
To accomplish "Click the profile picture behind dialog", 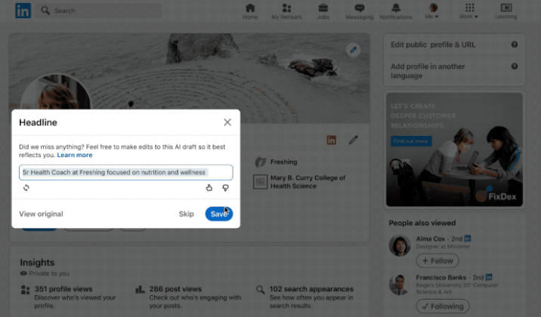I will (57, 93).
